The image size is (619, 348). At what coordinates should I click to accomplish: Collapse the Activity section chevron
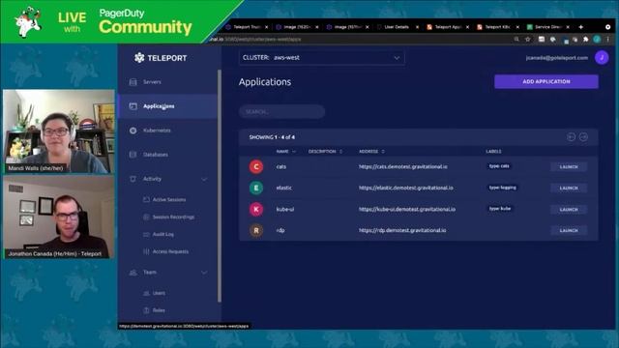point(204,179)
